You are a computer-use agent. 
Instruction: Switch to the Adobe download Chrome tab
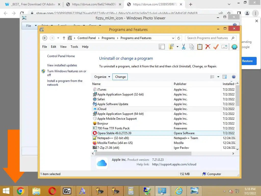(33, 4)
